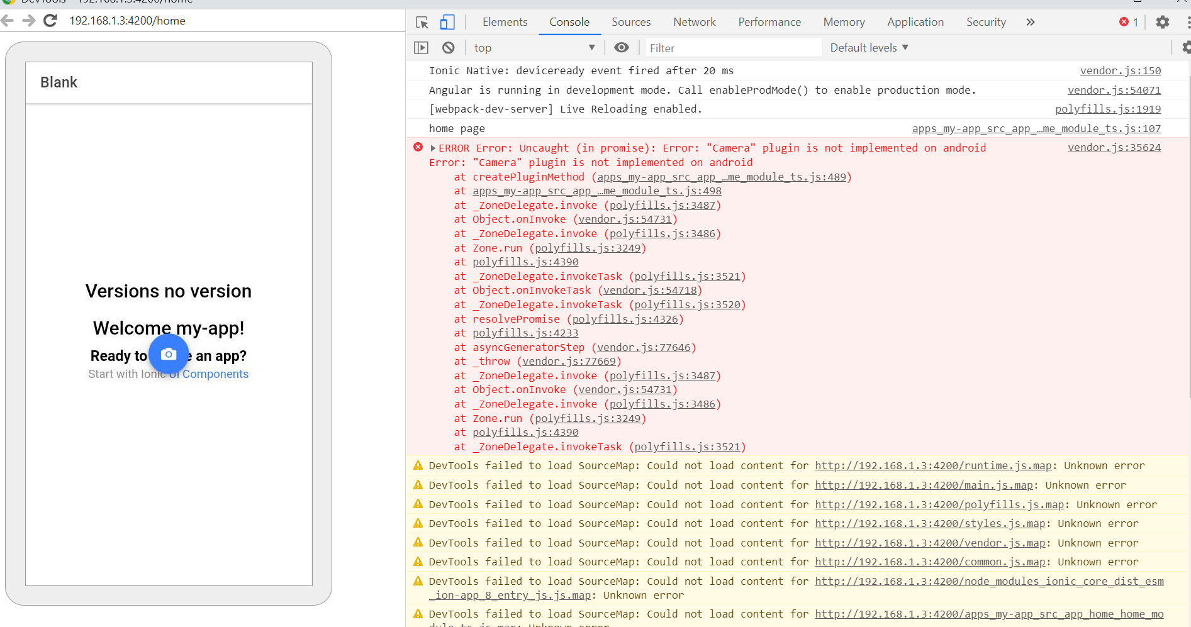Follow the vendor.js:77646 asyncGeneratorStep link
This screenshot has height=627, width=1191.
(x=644, y=348)
